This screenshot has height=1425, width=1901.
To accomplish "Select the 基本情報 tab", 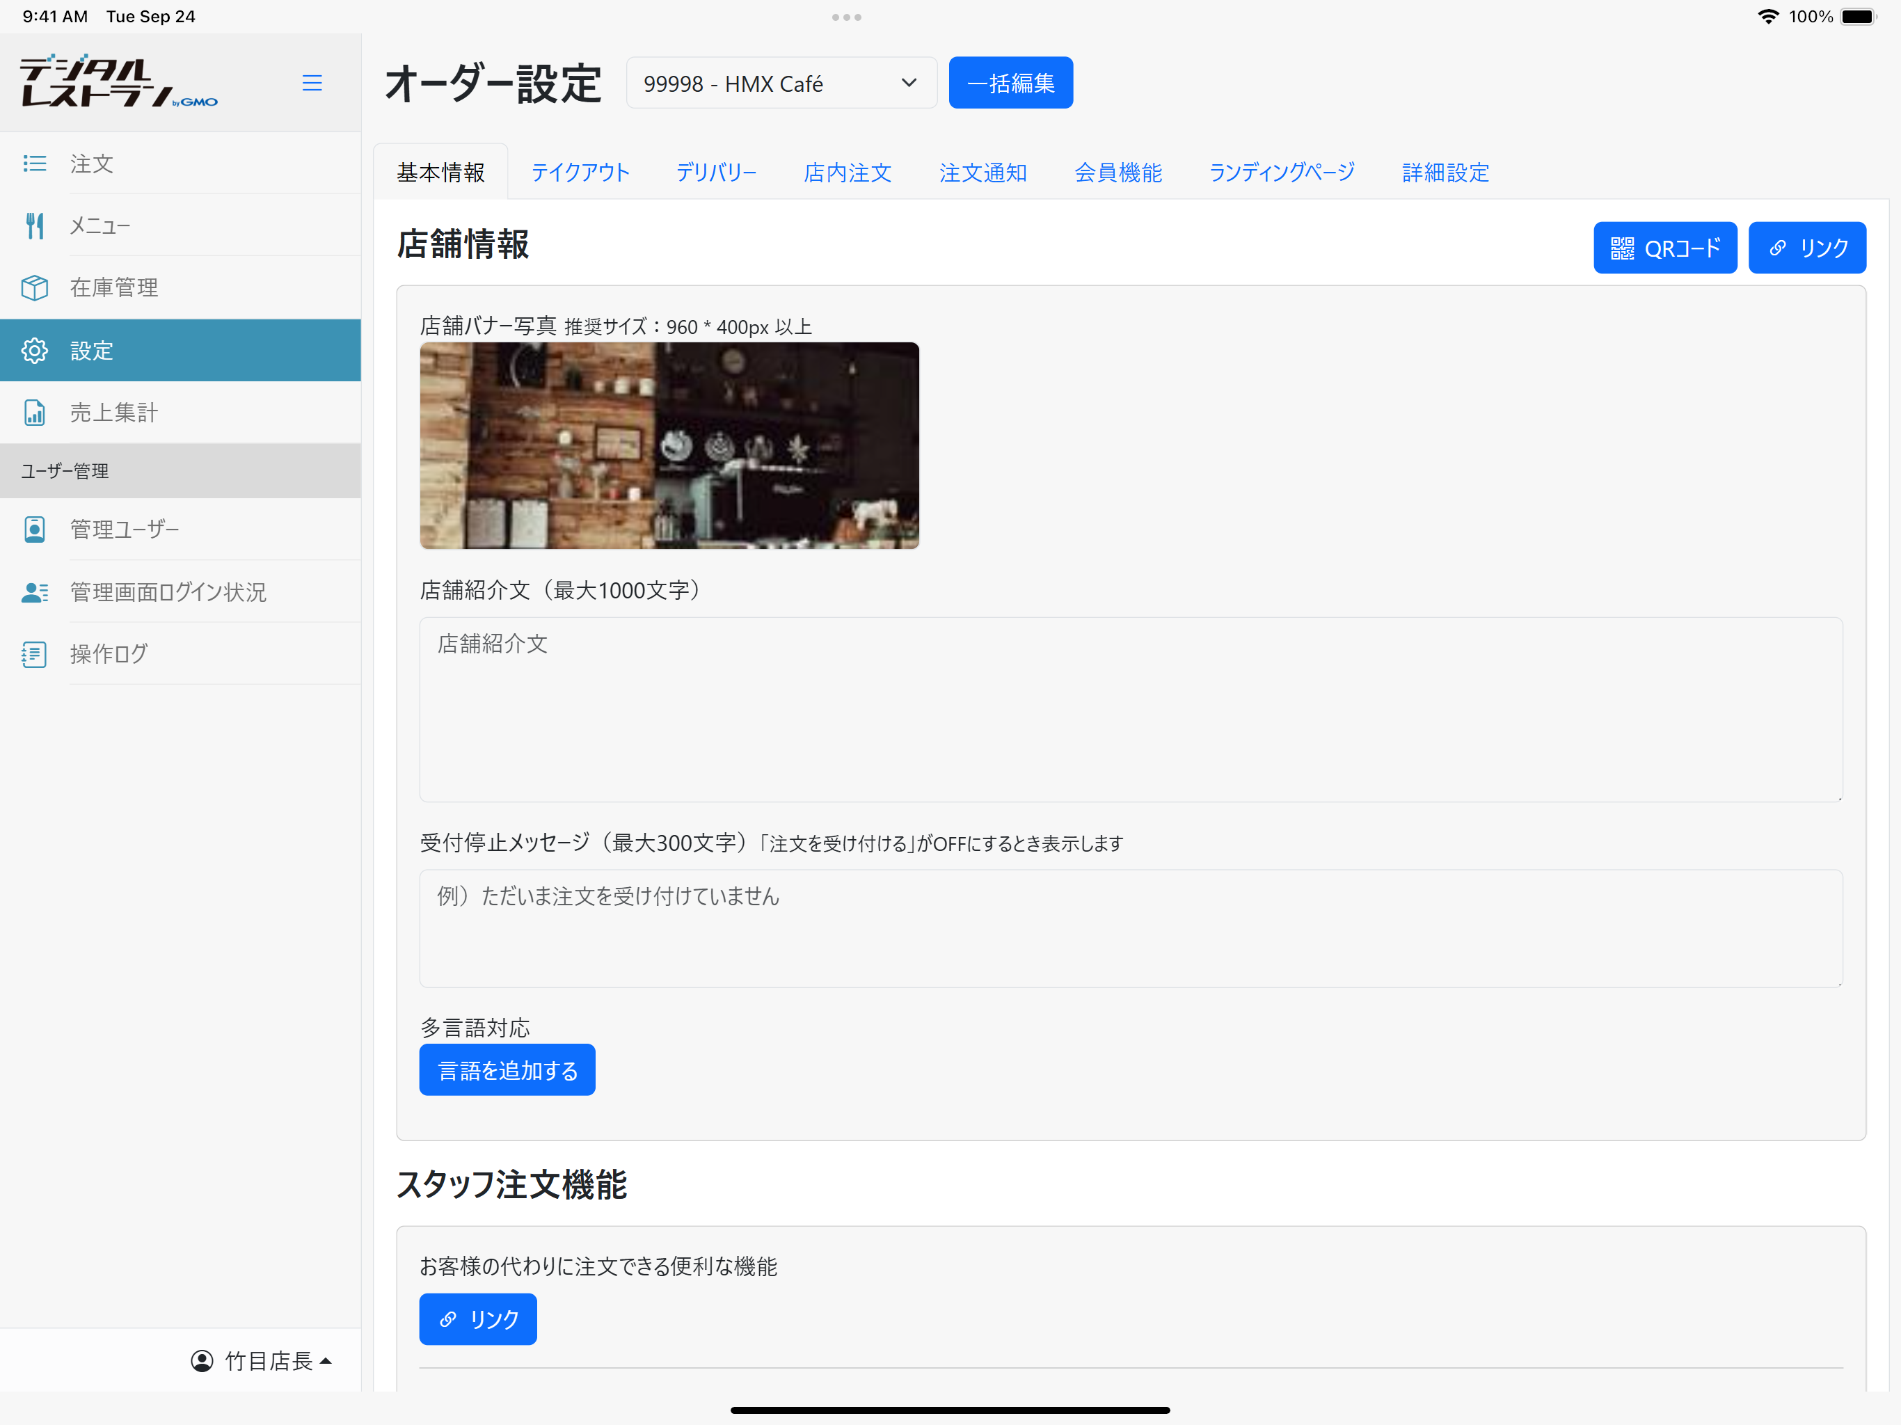I will (441, 172).
